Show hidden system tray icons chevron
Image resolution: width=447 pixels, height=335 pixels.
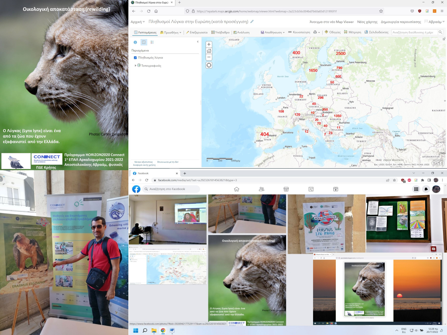397,330
